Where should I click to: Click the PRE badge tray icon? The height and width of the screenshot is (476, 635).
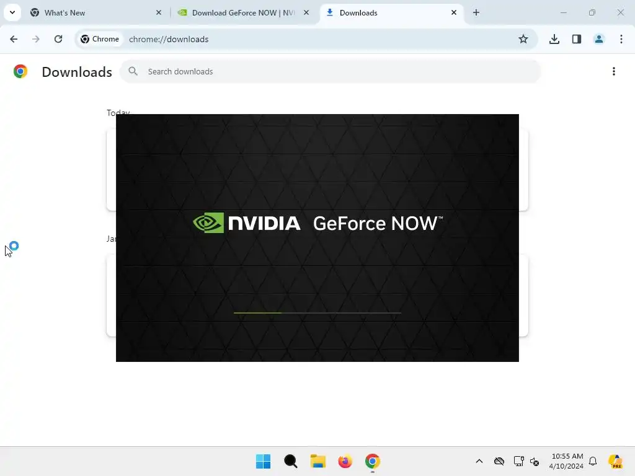pyautogui.click(x=616, y=461)
